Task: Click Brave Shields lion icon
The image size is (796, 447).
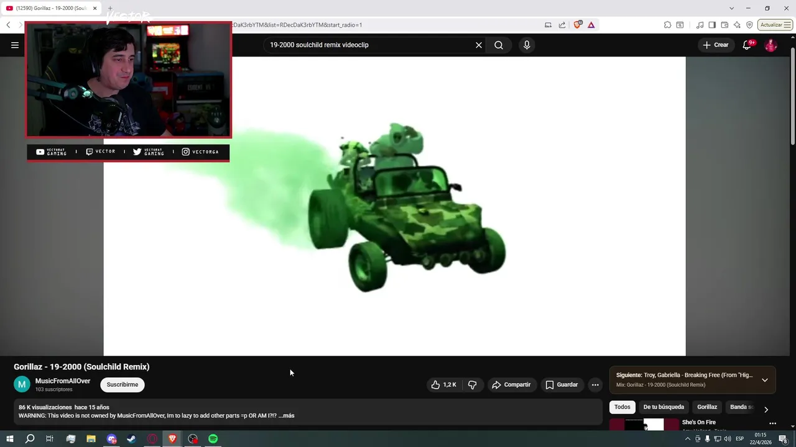Action: pos(578,25)
